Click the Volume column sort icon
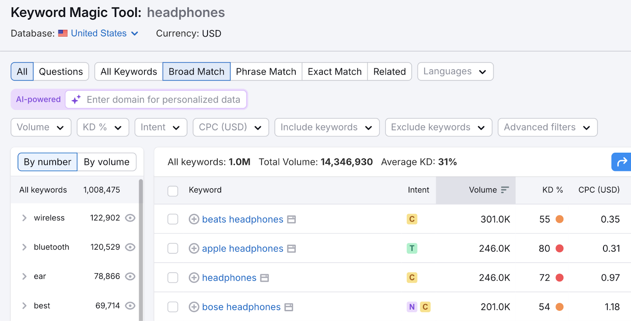The width and height of the screenshot is (631, 321). (x=505, y=190)
